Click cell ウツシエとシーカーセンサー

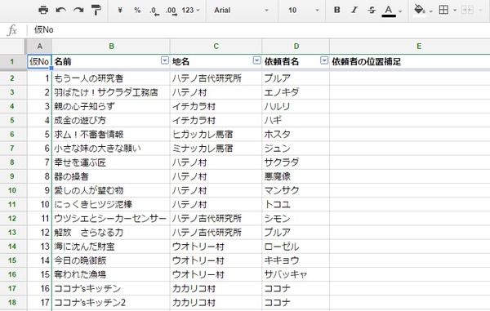111,218
